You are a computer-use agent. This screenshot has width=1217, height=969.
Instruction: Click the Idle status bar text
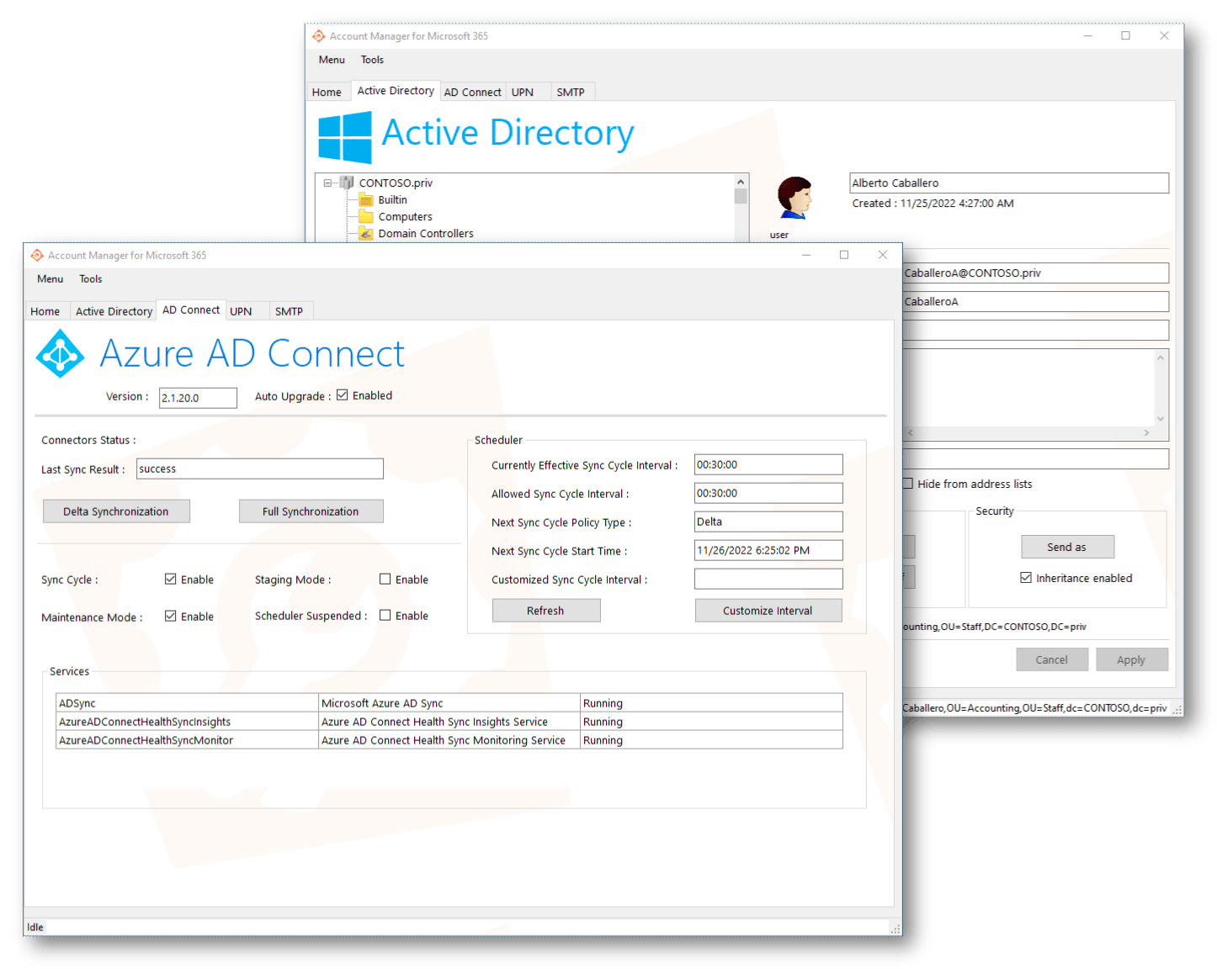tap(35, 927)
